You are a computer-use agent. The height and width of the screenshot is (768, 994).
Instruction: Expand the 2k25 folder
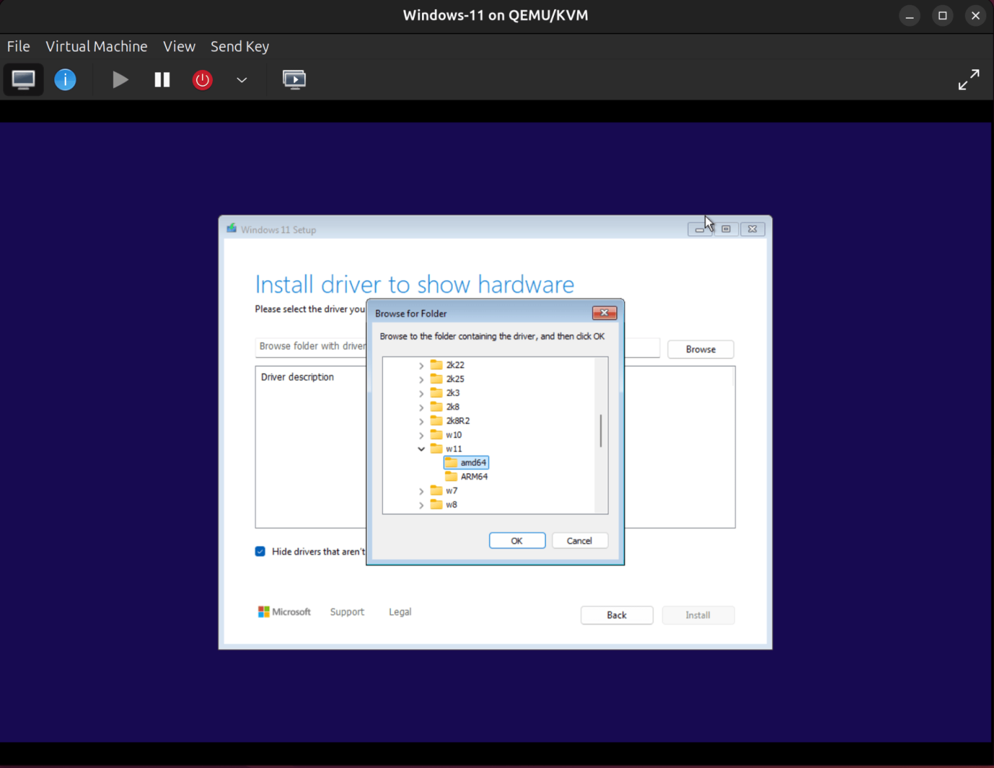421,379
